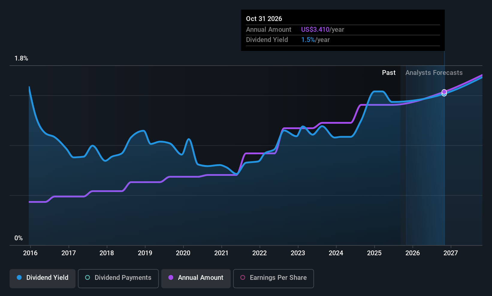Select the purple data point marker on chart
Screen dimensions: 492x296
point(444,92)
